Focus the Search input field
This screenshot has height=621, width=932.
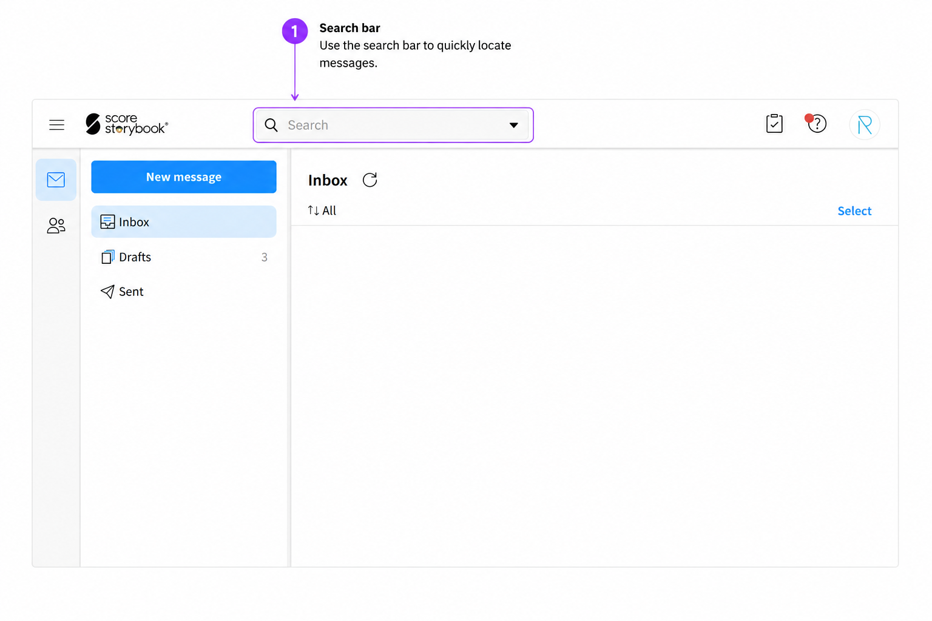[393, 125]
